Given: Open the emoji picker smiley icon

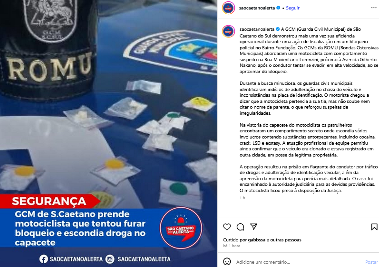Looking at the screenshot, I should (227, 261).
